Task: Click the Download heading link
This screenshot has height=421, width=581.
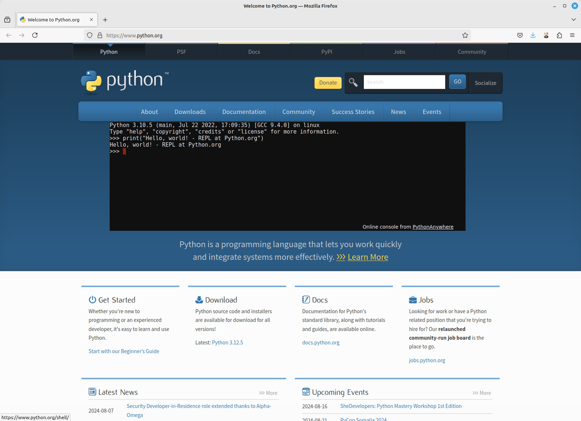Action: pos(221,300)
